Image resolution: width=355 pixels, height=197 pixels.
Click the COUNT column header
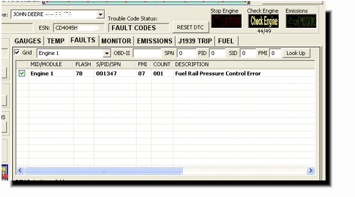[162, 65]
